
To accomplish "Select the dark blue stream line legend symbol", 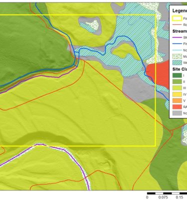I will click(x=177, y=44).
